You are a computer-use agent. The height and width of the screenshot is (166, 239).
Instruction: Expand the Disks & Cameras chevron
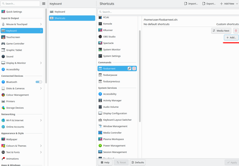coord(41,88)
